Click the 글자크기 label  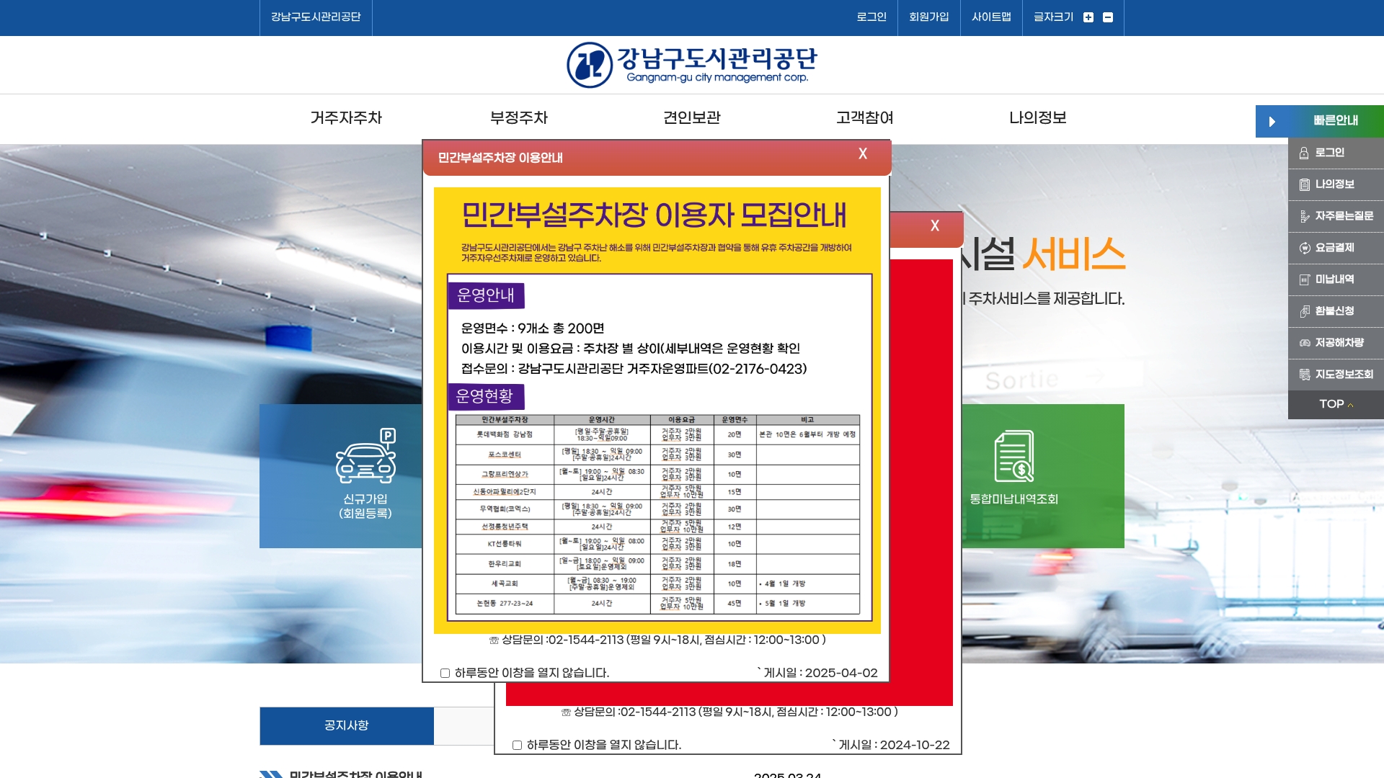(x=1053, y=17)
